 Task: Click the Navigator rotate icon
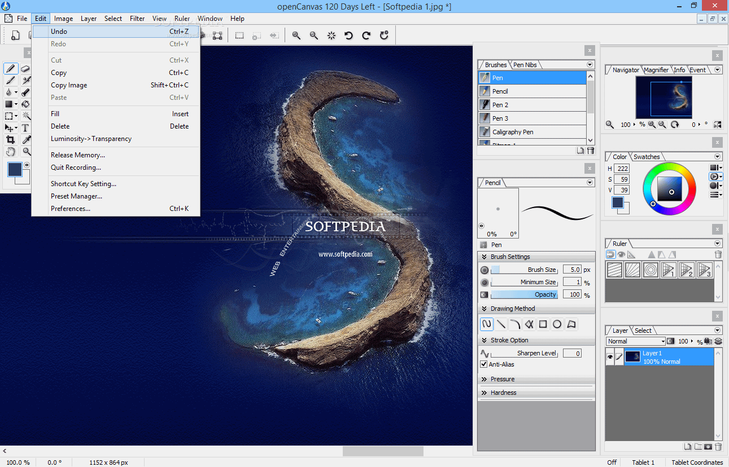(674, 125)
